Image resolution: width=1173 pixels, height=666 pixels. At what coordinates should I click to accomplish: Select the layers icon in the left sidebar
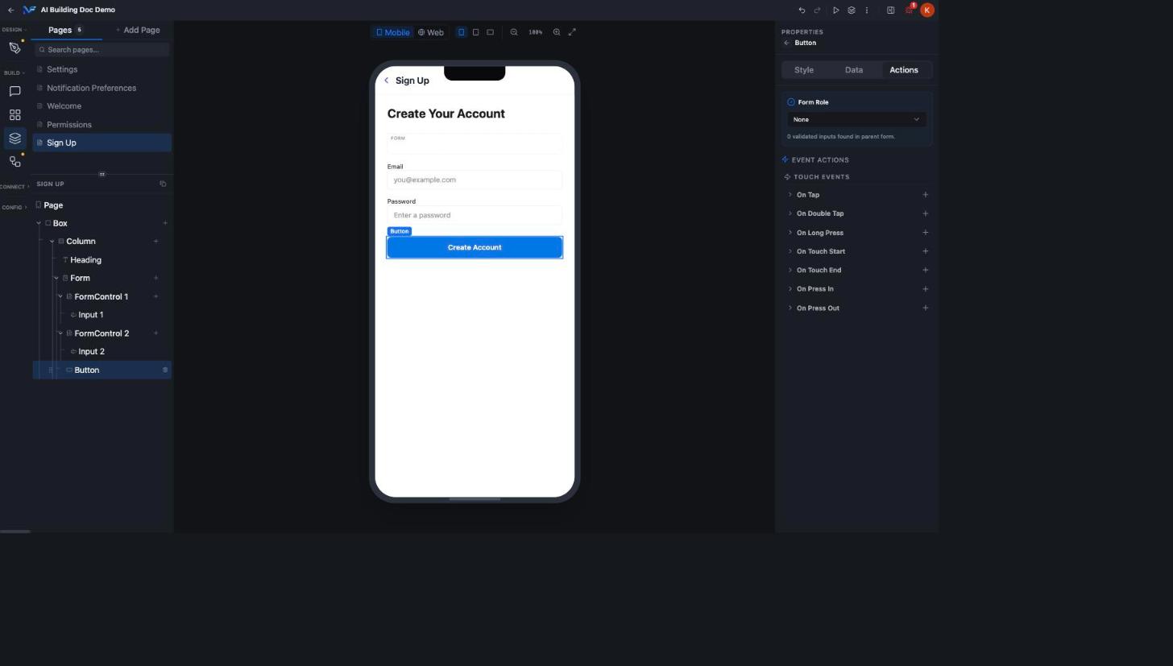15,139
